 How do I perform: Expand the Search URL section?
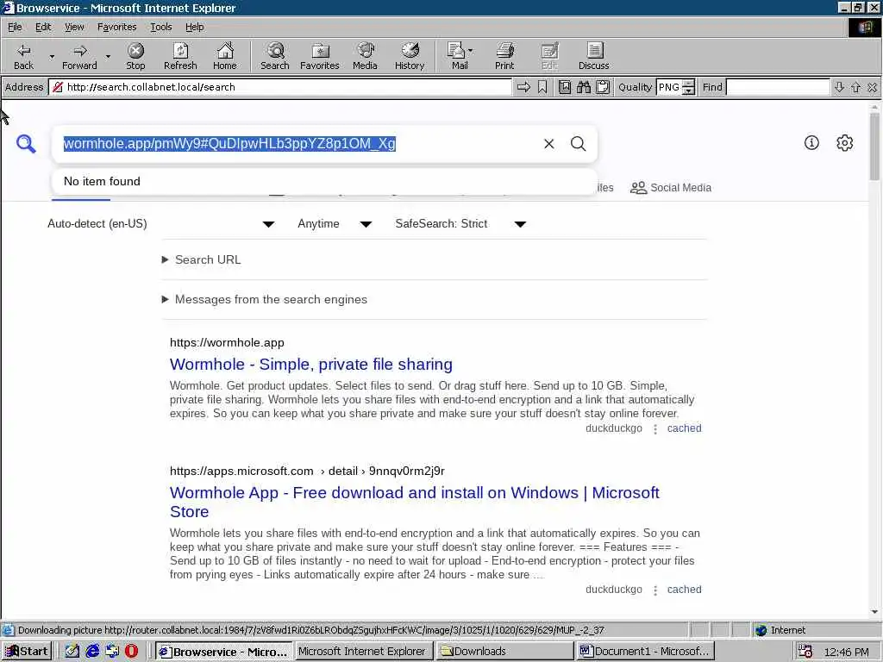(202, 259)
